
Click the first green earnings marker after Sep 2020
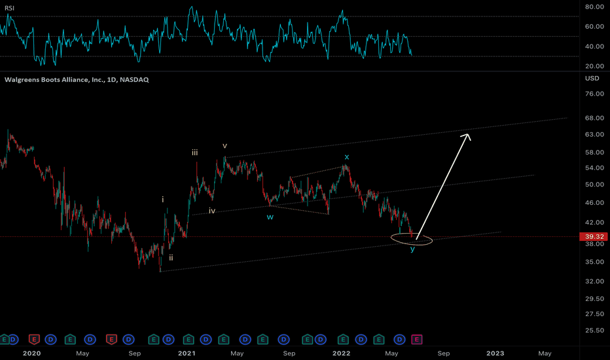tap(154, 339)
